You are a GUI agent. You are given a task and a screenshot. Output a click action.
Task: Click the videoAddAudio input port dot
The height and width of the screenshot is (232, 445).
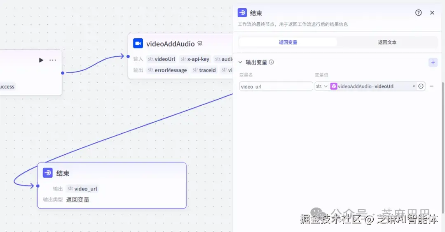point(128,56)
